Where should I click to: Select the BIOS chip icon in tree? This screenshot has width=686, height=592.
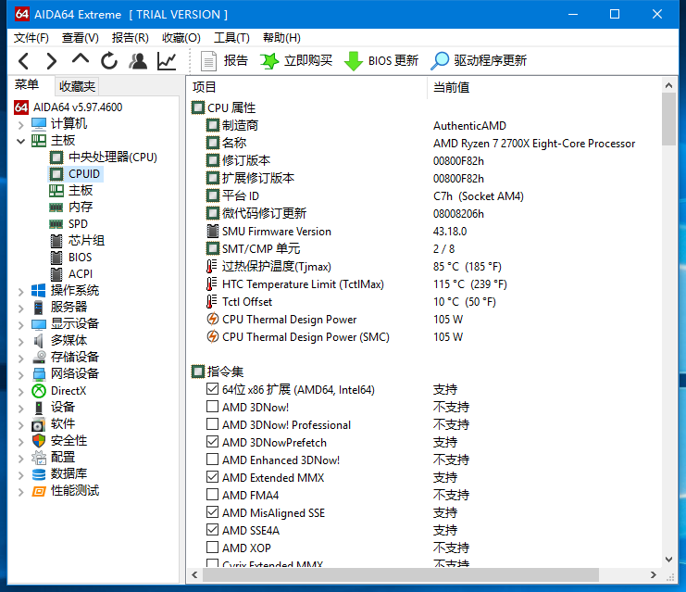click(56, 257)
